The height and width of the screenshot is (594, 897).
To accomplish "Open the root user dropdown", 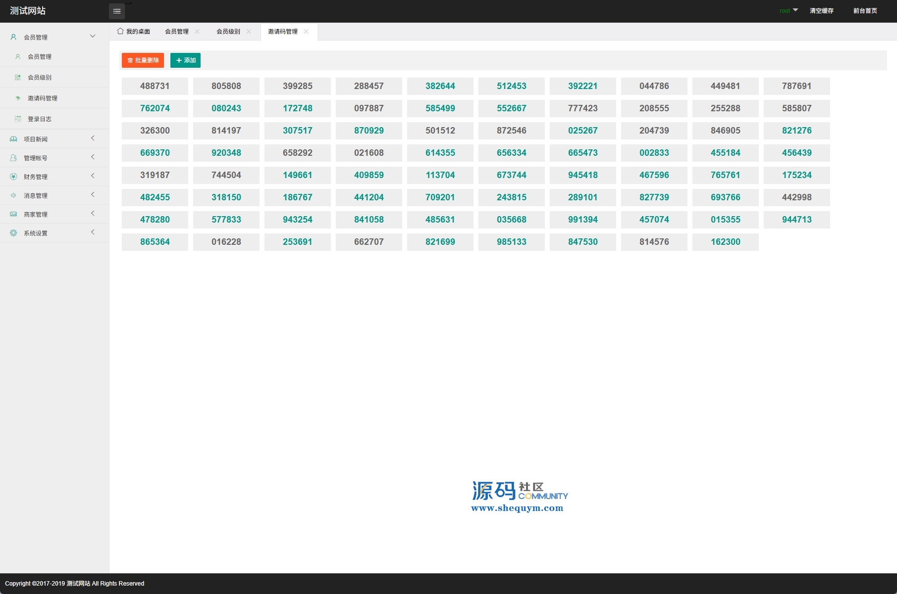I will click(x=789, y=10).
